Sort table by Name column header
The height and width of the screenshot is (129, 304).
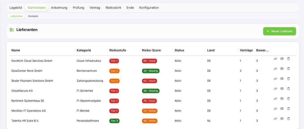point(16,50)
